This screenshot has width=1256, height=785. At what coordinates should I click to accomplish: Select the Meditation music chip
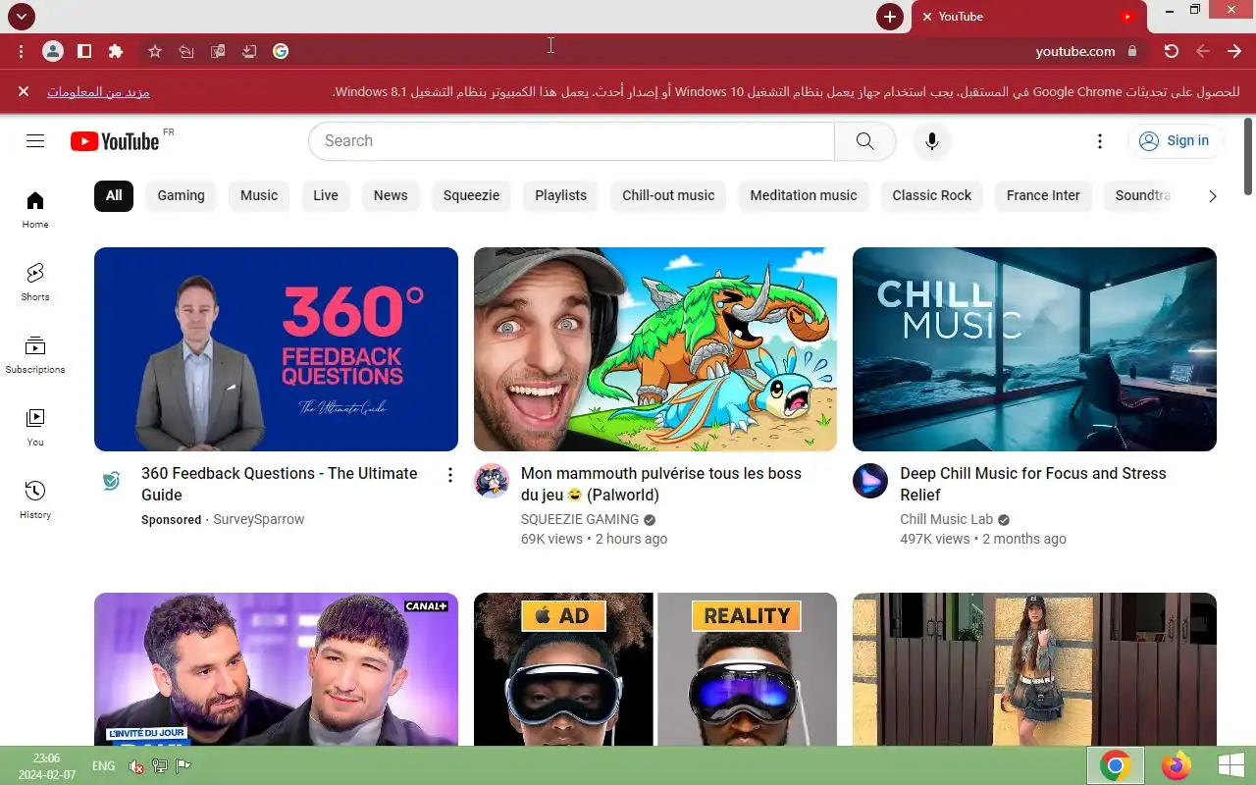pyautogui.click(x=804, y=195)
